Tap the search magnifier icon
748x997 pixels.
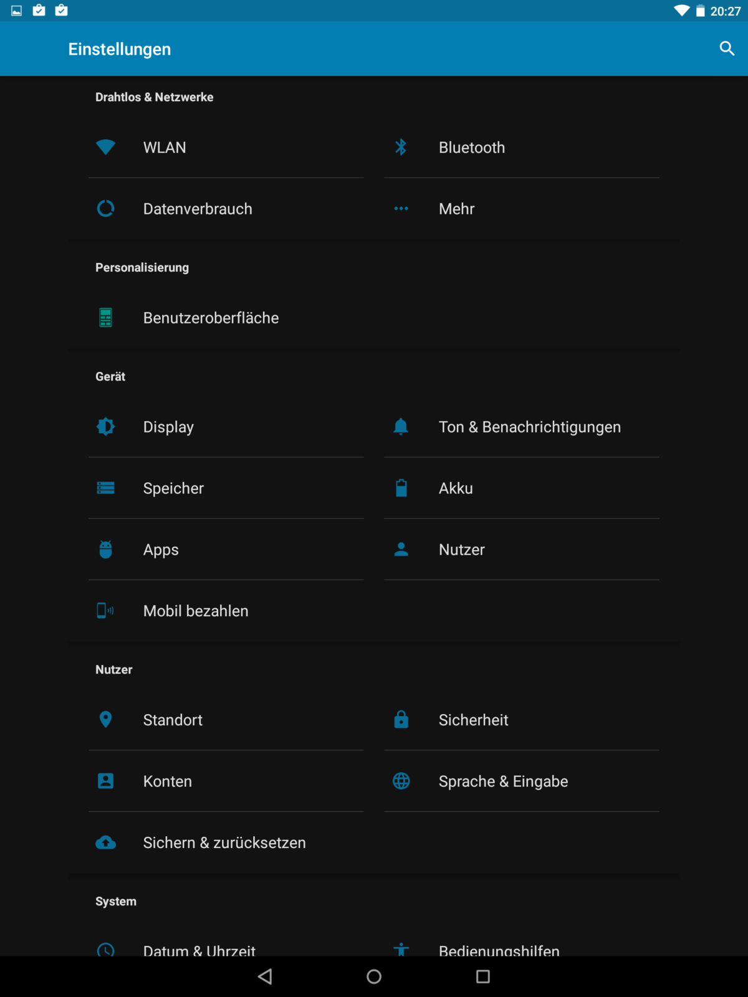coord(727,49)
